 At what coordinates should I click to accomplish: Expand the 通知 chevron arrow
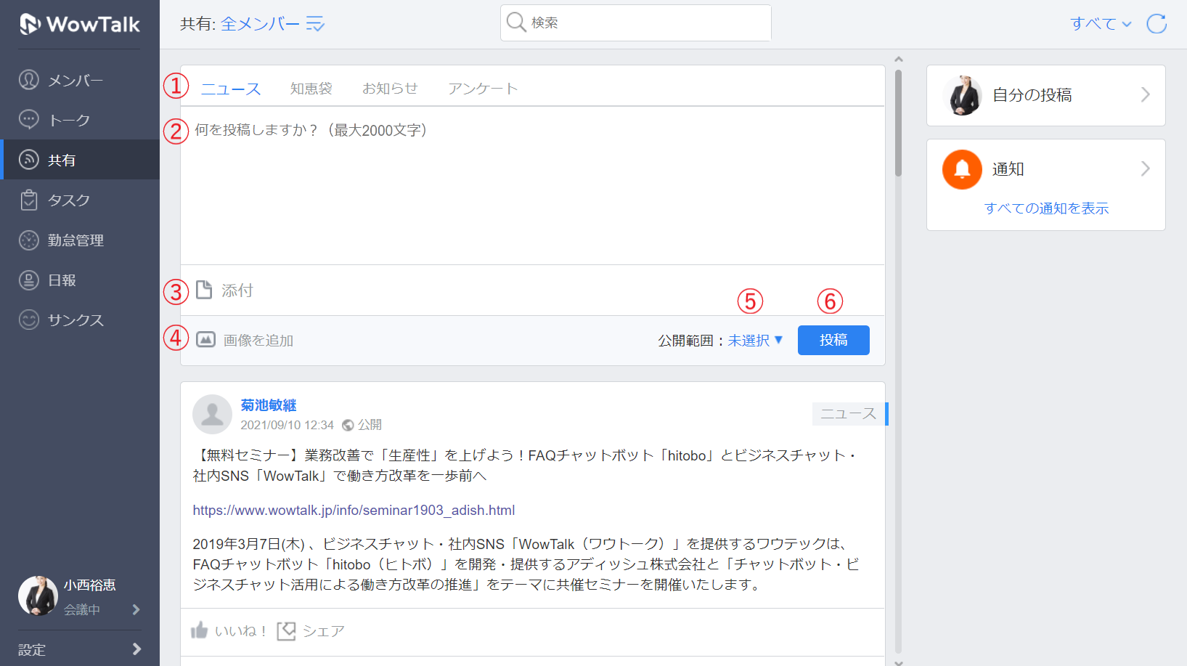click(1145, 168)
